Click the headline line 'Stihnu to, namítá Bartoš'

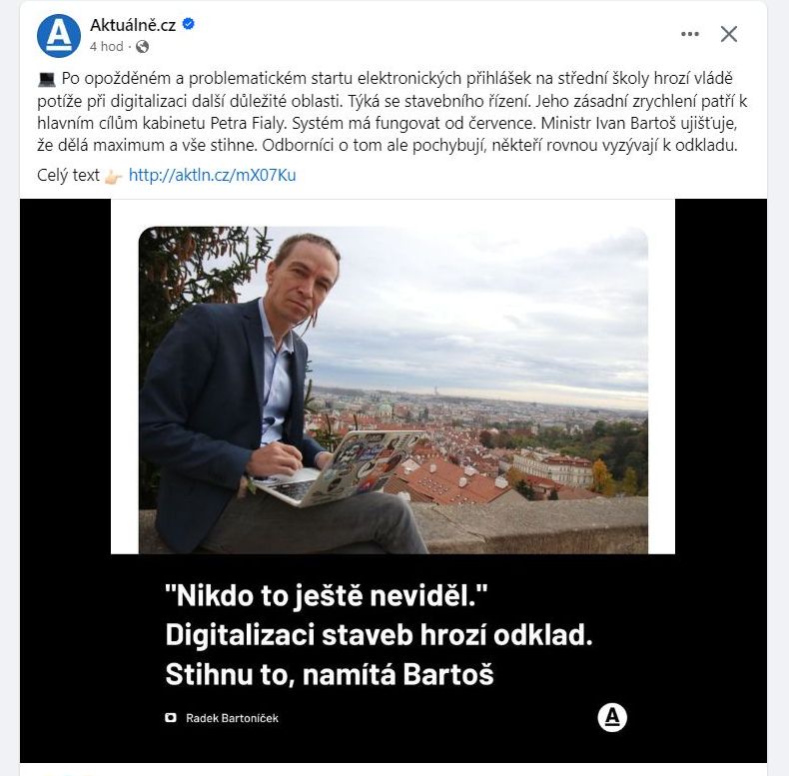click(330, 674)
